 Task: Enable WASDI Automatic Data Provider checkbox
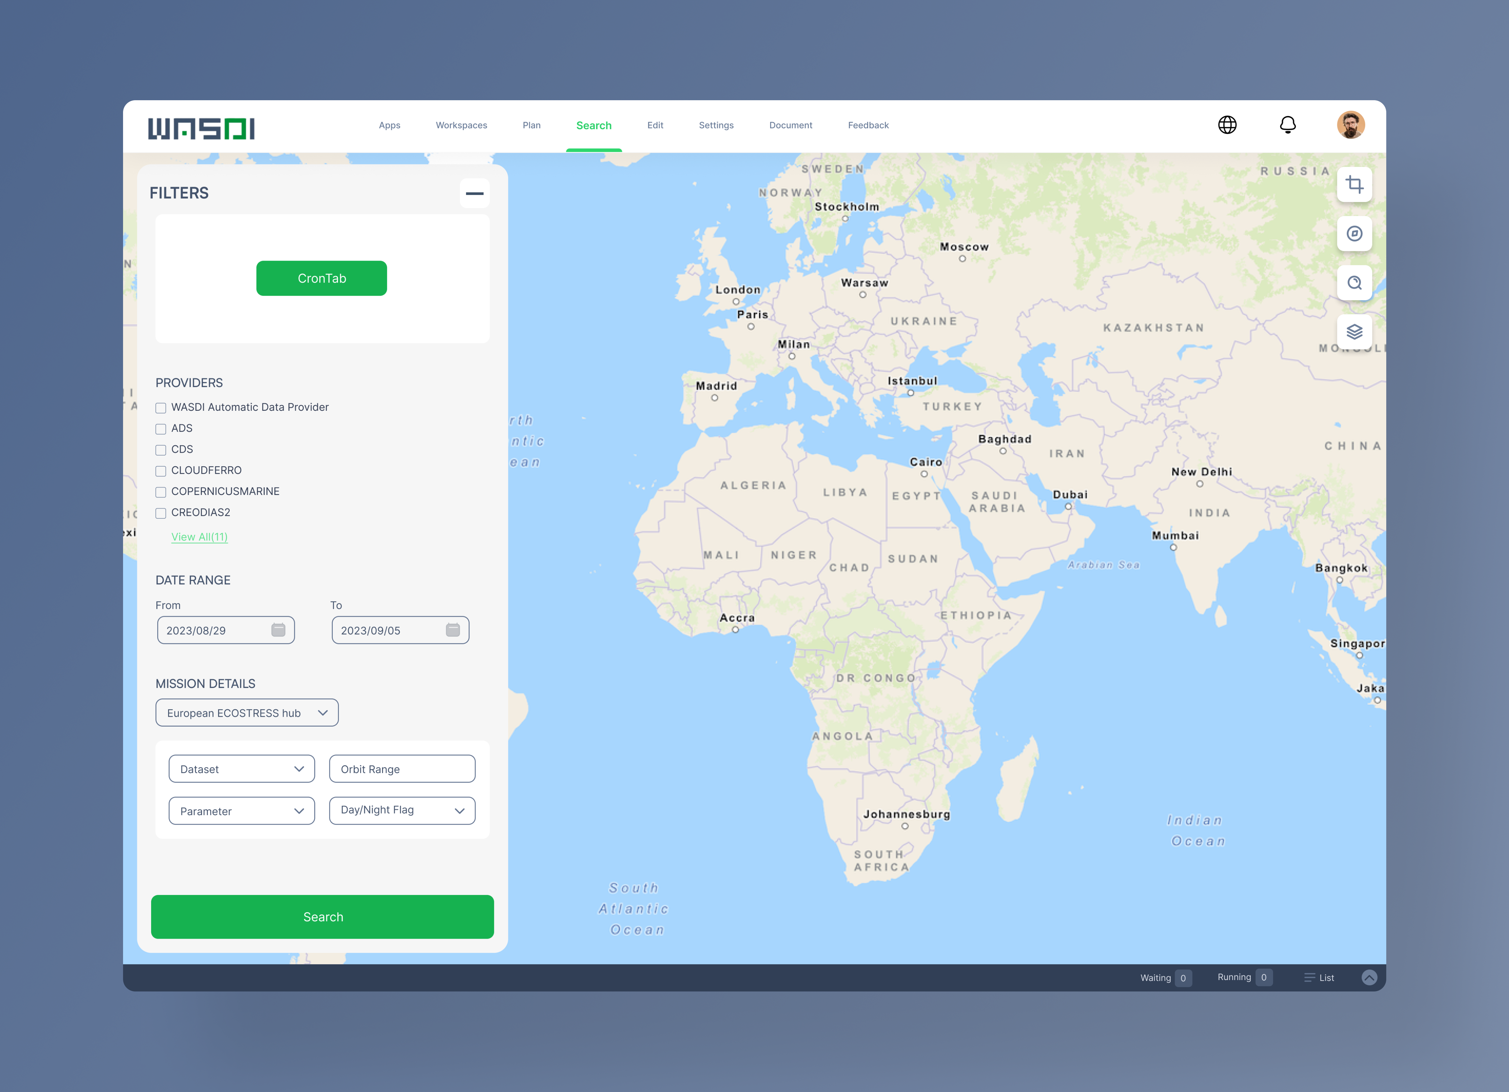[161, 408]
